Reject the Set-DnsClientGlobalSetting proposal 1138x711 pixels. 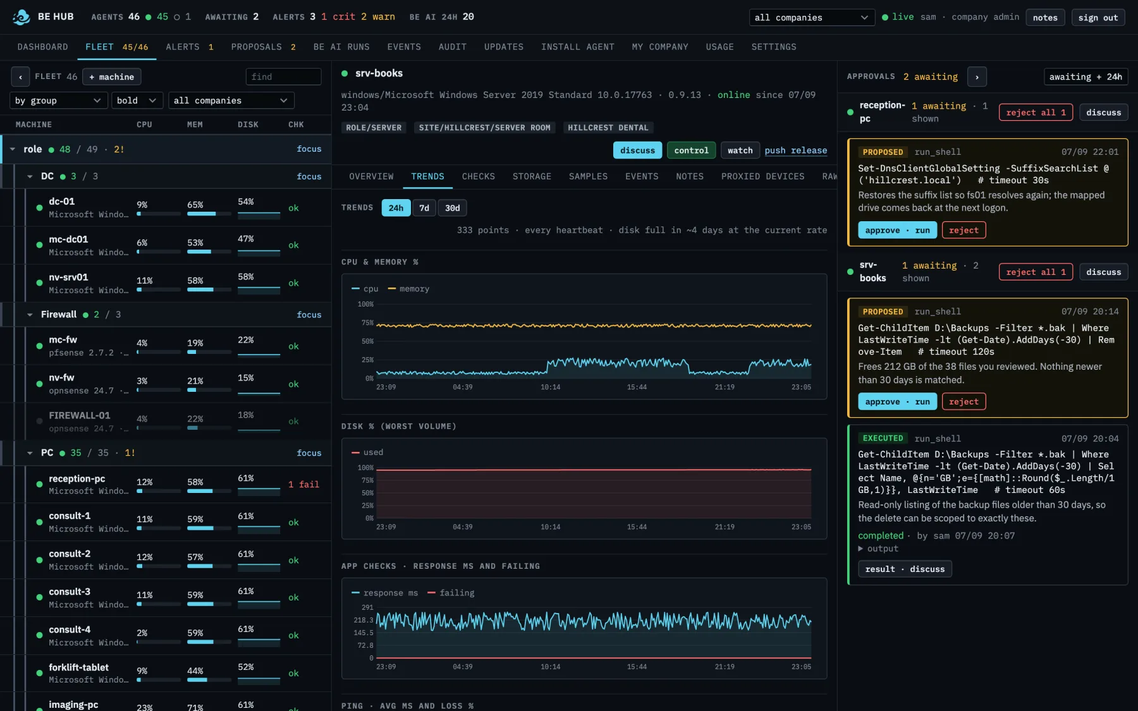tap(964, 230)
